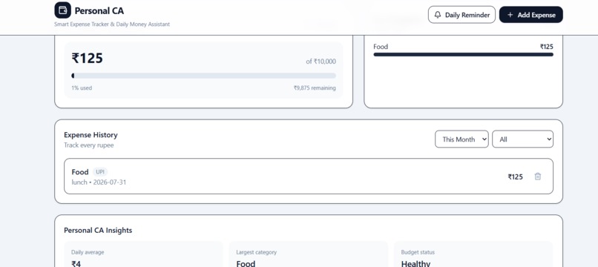Image resolution: width=598 pixels, height=267 pixels.
Task: Click the UPI payment badge
Action: point(100,172)
